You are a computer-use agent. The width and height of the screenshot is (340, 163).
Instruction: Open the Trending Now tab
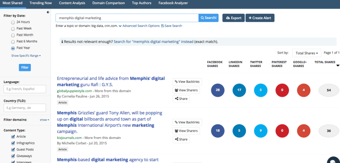[x=41, y=3]
